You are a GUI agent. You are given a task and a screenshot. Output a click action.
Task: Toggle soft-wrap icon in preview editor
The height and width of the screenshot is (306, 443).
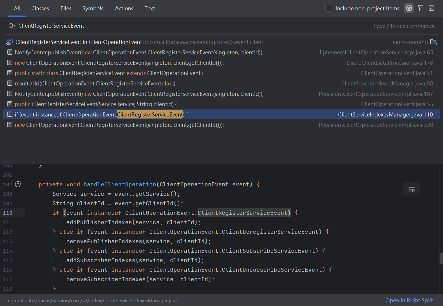(411, 189)
